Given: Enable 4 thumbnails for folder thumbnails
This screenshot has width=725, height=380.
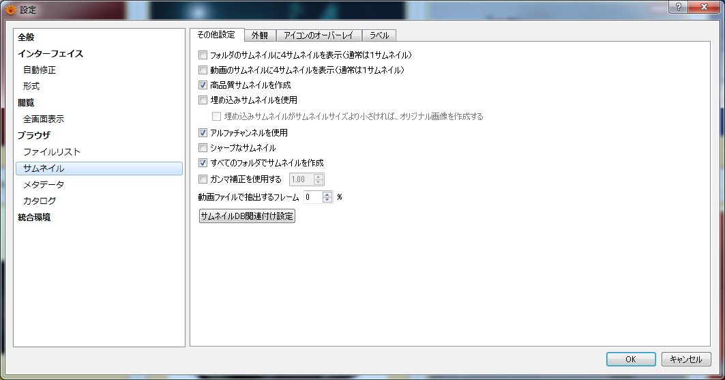Looking at the screenshot, I should coord(203,55).
